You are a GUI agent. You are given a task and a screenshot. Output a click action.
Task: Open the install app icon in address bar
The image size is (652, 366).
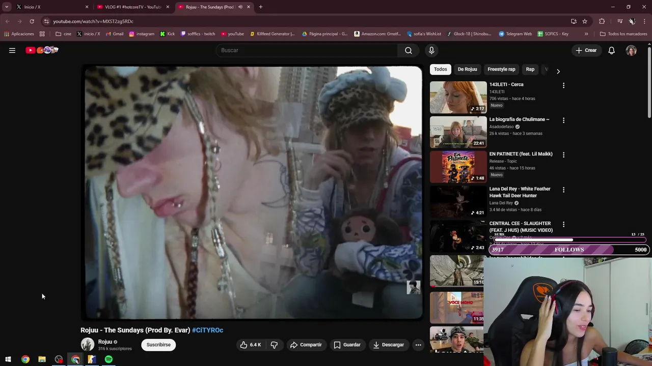[x=574, y=21]
